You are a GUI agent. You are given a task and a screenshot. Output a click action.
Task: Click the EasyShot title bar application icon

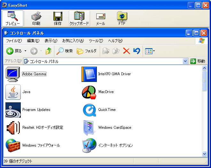pyautogui.click(x=4, y=5)
